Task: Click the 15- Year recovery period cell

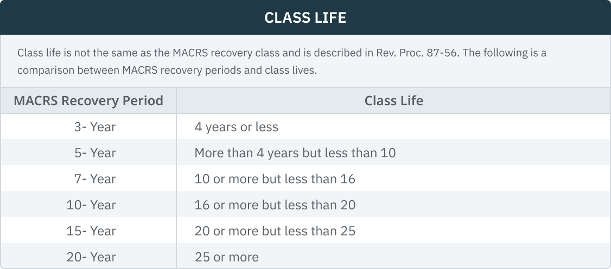Action: coord(92,231)
